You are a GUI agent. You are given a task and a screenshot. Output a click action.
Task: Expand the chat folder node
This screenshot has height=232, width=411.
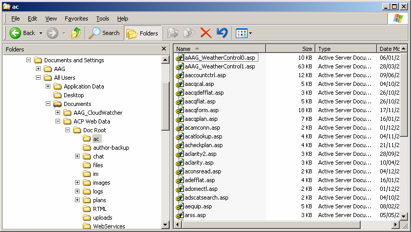tap(78, 156)
